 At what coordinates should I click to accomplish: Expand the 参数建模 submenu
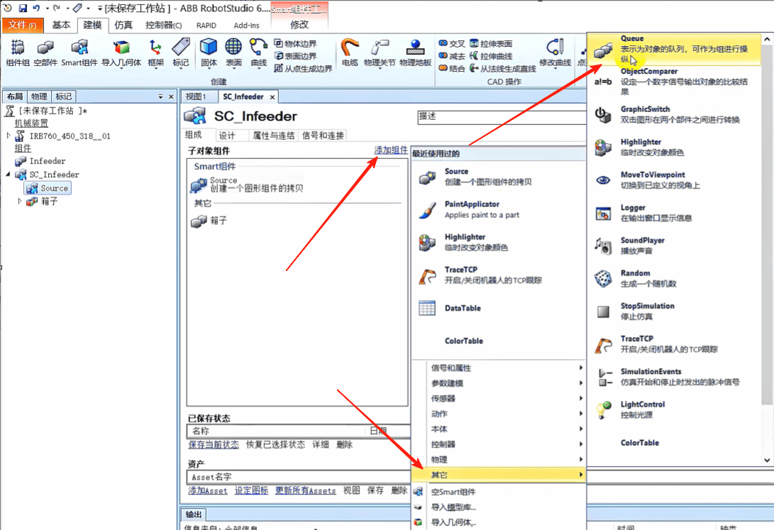point(499,383)
